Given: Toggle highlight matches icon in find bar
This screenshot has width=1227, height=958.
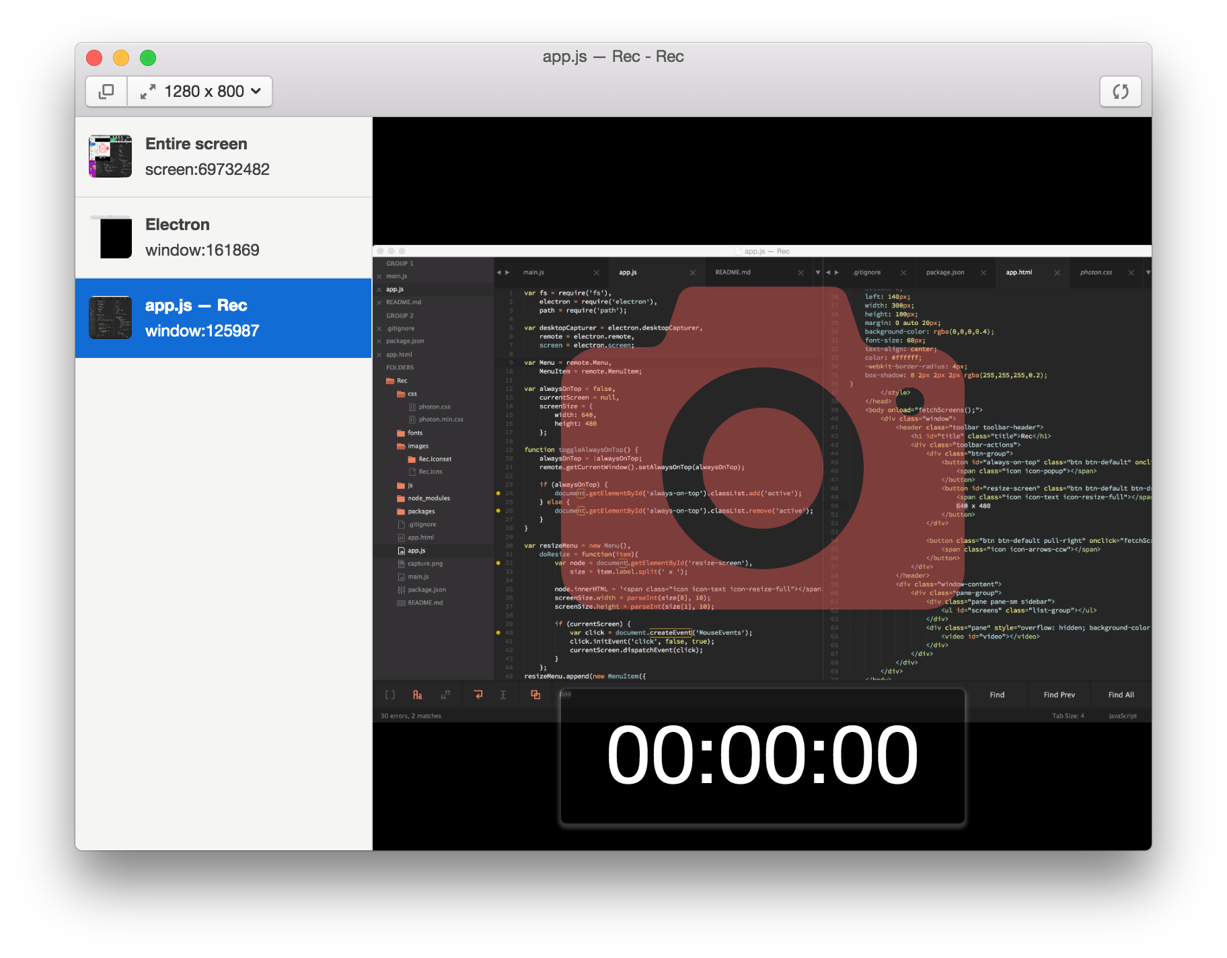Looking at the screenshot, I should [535, 695].
